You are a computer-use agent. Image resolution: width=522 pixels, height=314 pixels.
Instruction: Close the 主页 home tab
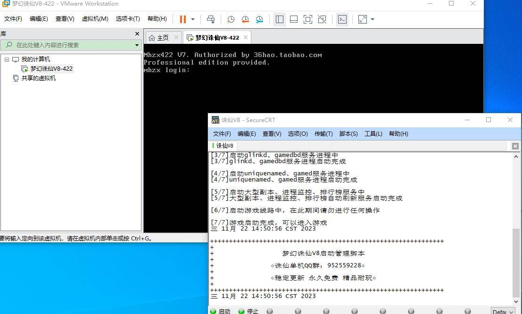pyautogui.click(x=176, y=37)
